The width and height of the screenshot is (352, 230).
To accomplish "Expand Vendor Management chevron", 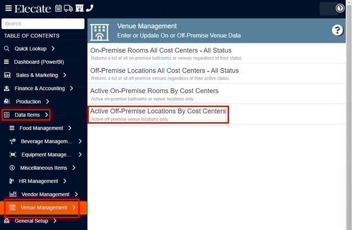I will pyautogui.click(x=76, y=194).
